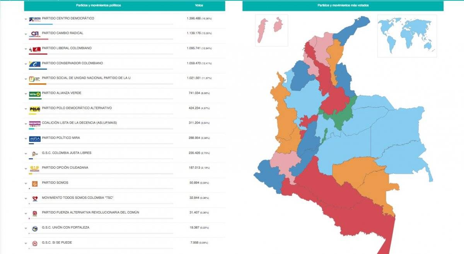Click vote count 424.234

pyautogui.click(x=194, y=108)
